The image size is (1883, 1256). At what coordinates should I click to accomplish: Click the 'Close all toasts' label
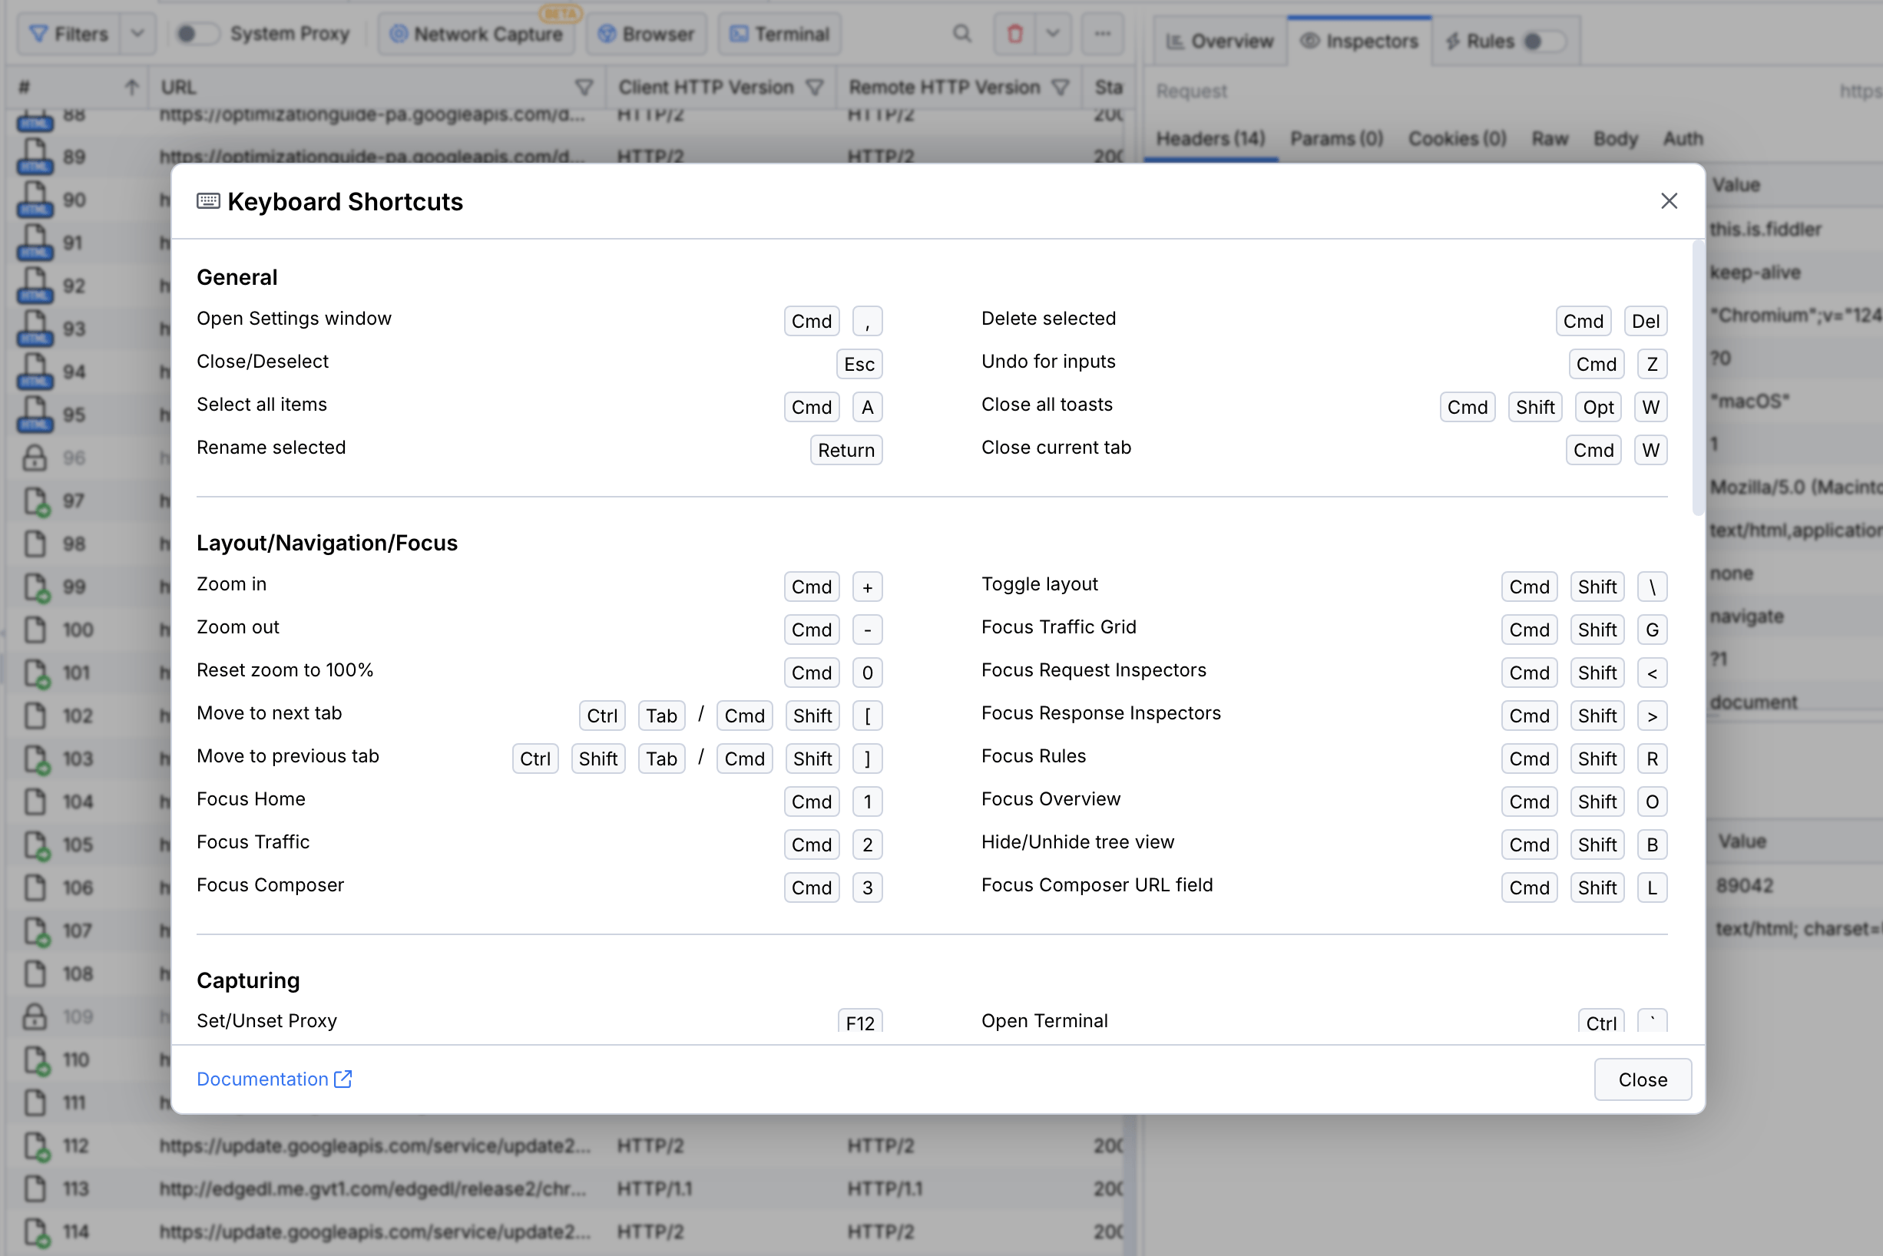[x=1047, y=405]
